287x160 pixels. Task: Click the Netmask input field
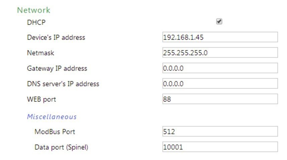pyautogui.click(x=220, y=53)
